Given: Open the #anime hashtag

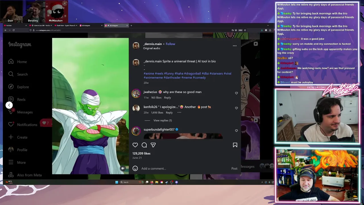Looking at the screenshot, I should (x=149, y=73).
